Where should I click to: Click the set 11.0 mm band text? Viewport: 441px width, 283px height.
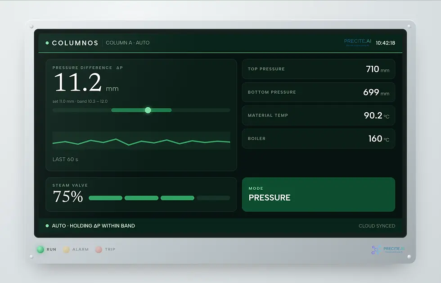(80, 101)
